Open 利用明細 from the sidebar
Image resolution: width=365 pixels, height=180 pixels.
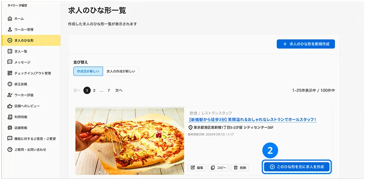[x=31, y=117]
